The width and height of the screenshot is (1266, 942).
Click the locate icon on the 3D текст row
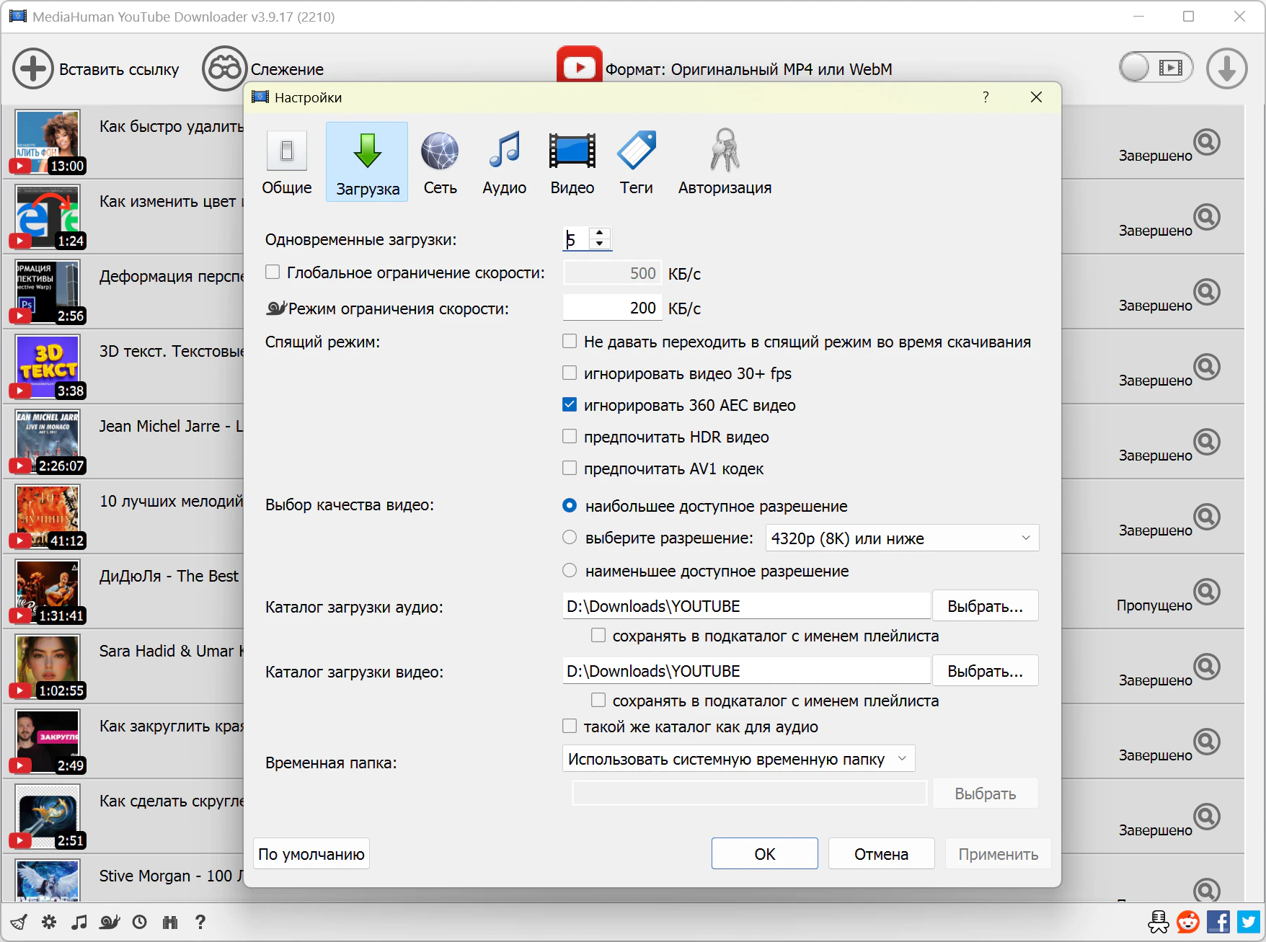click(x=1206, y=367)
